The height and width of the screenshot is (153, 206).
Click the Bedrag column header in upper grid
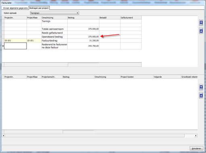tap(83, 18)
